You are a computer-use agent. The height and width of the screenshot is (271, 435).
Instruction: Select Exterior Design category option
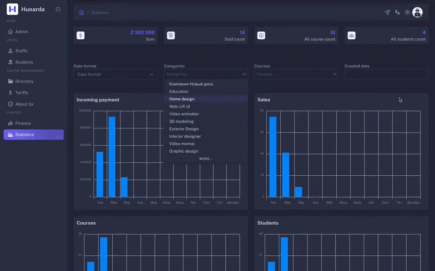pos(206,129)
